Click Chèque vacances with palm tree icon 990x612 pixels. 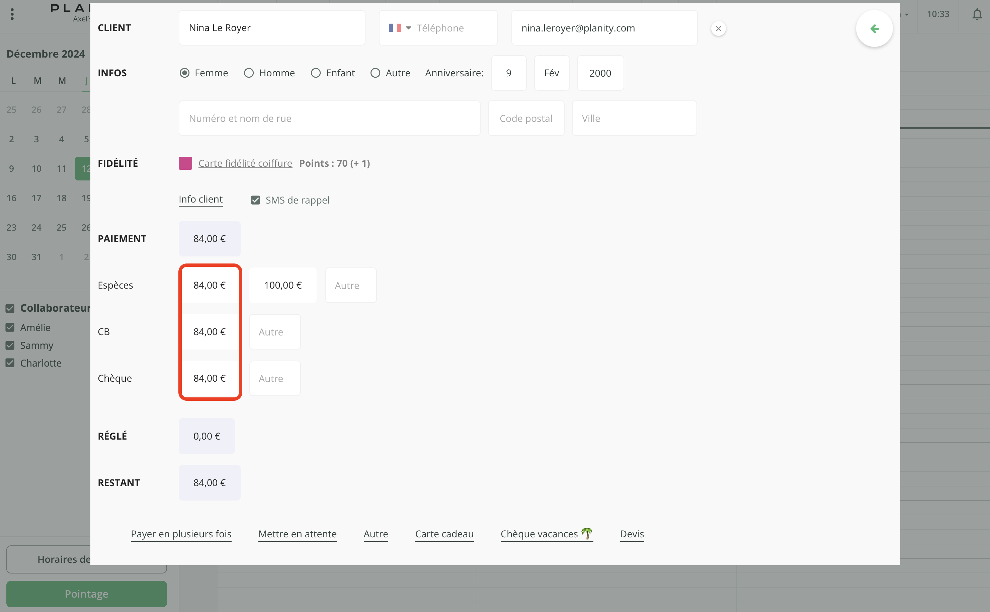546,534
